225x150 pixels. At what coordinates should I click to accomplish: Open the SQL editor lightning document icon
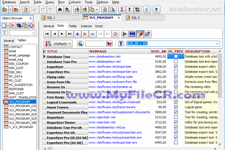[x=26, y=10]
